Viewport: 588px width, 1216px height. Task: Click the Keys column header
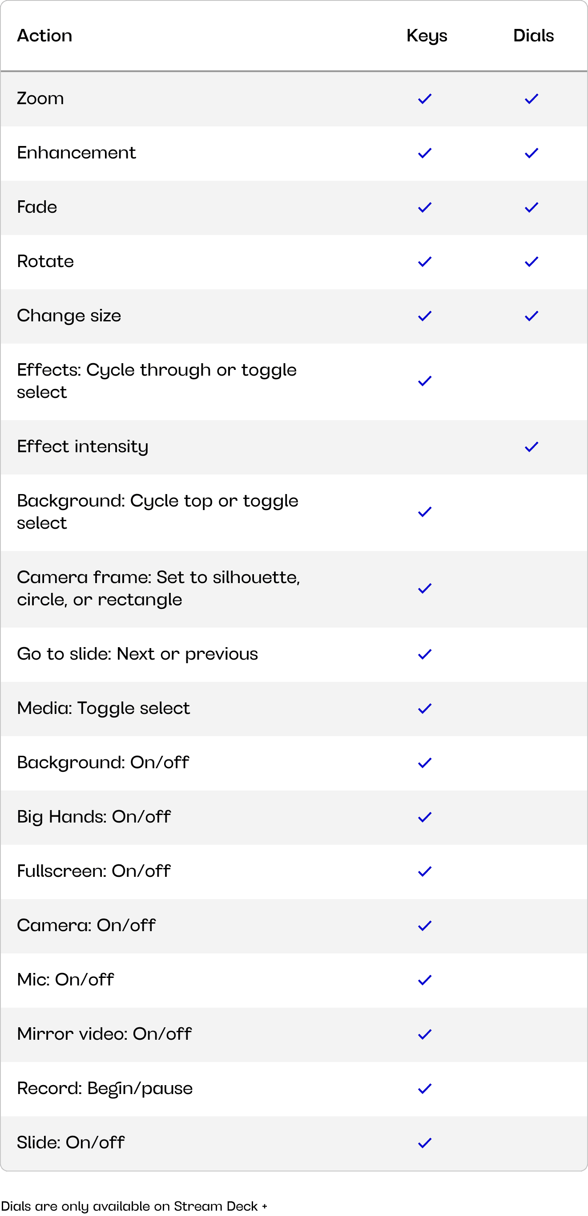[427, 36]
